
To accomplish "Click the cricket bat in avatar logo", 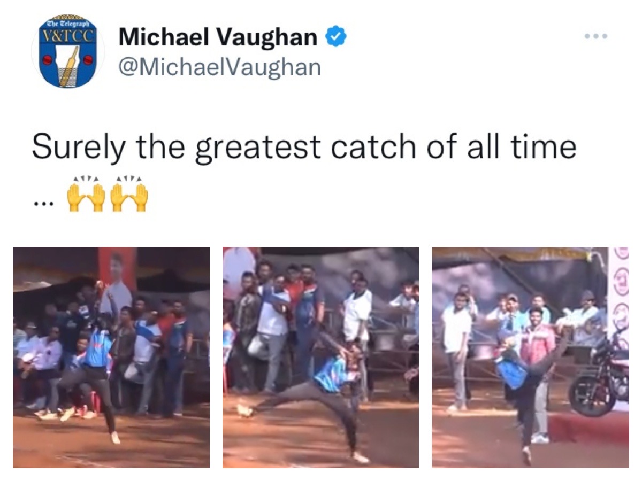I will coord(70,66).
